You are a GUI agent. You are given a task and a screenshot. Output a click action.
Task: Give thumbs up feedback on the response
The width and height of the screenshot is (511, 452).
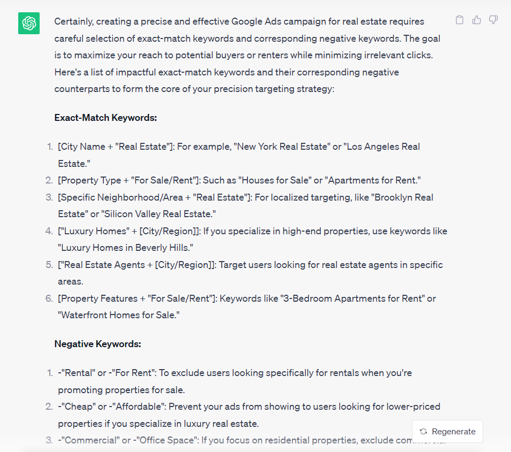[x=476, y=19]
